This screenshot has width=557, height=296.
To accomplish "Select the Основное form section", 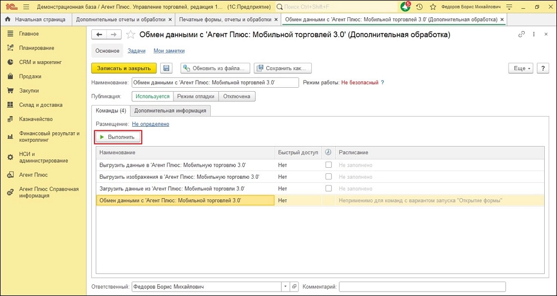I will click(107, 51).
